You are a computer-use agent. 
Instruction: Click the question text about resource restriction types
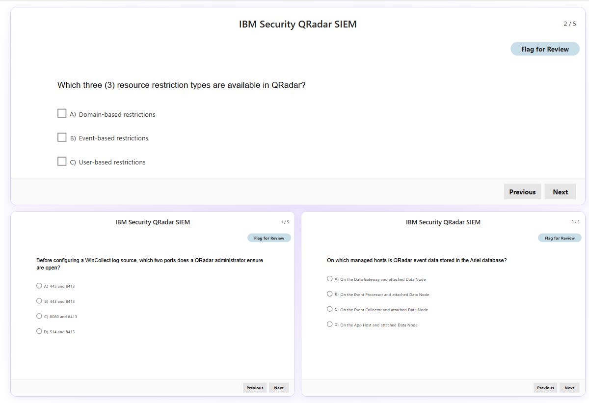181,85
